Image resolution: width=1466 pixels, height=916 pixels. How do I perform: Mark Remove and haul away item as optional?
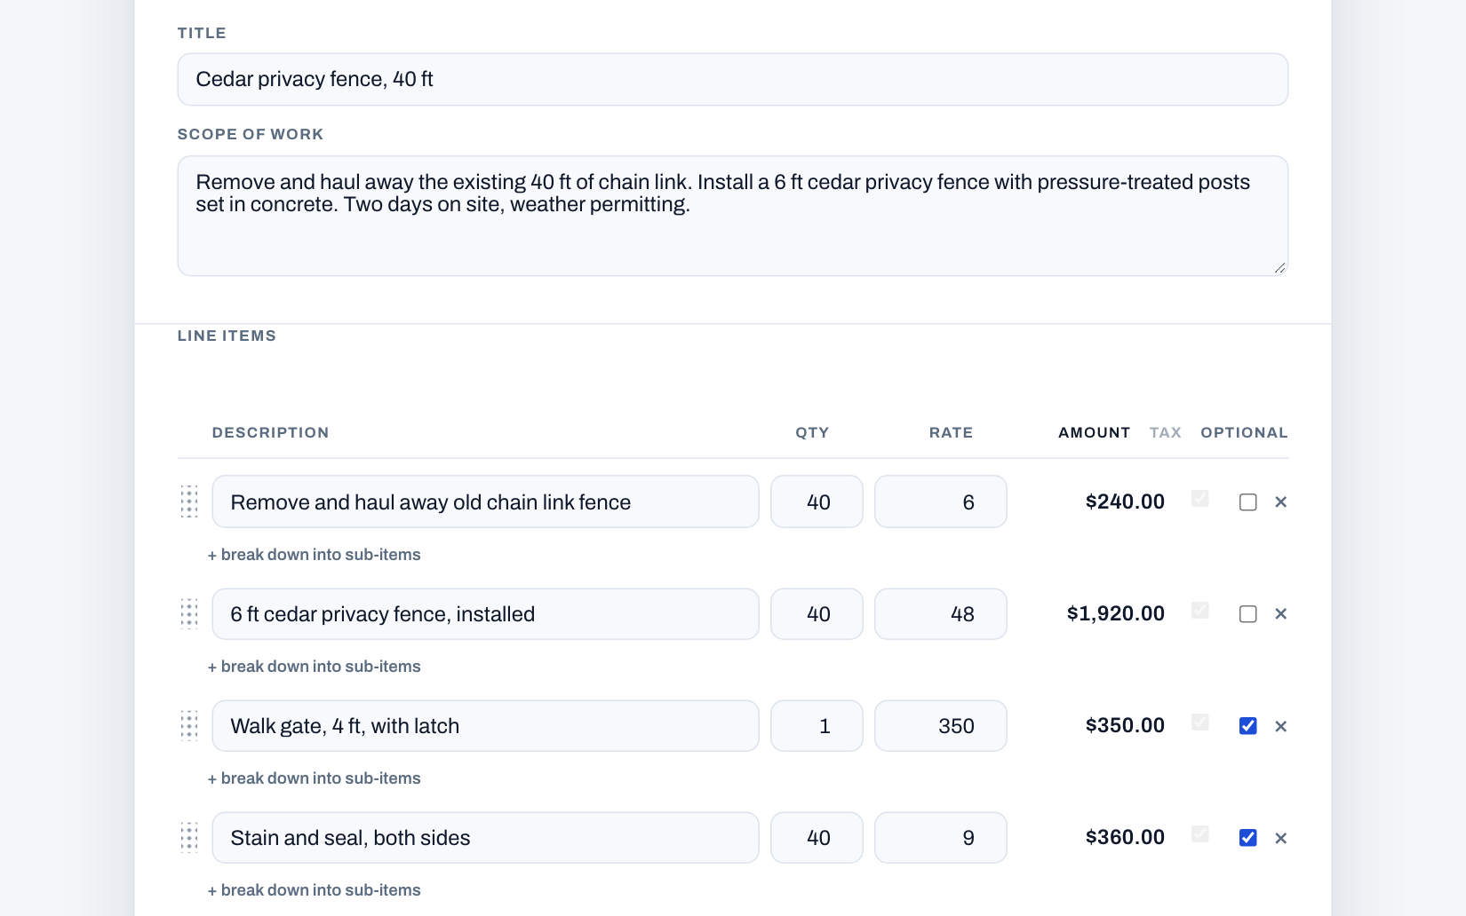point(1248,502)
